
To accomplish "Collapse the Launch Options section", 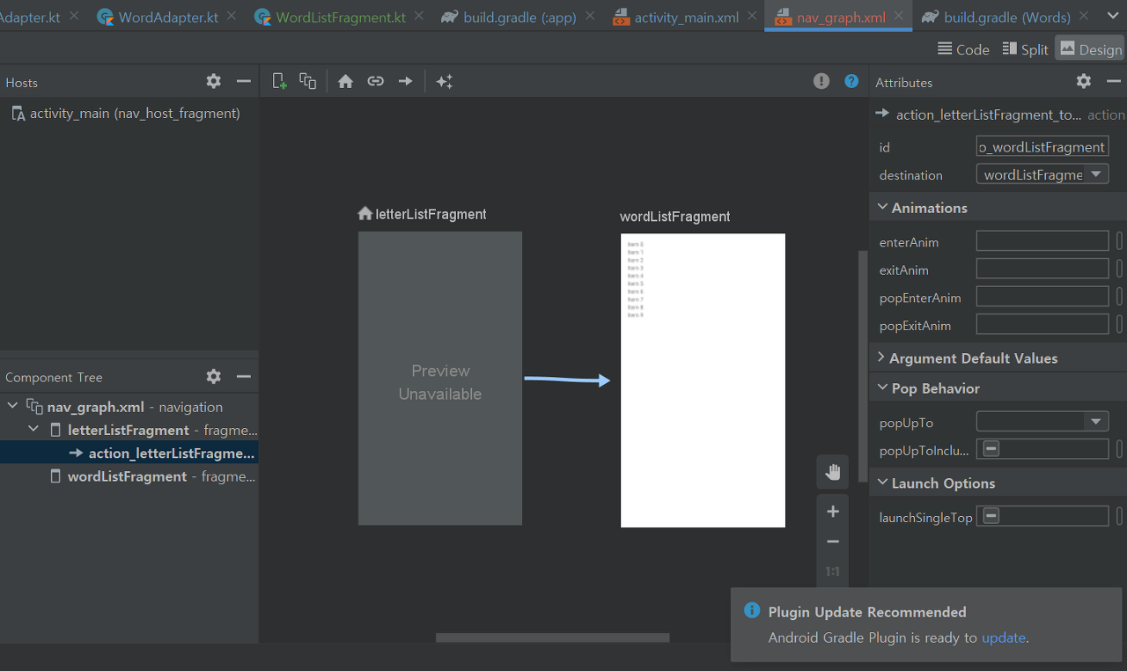I will [881, 483].
